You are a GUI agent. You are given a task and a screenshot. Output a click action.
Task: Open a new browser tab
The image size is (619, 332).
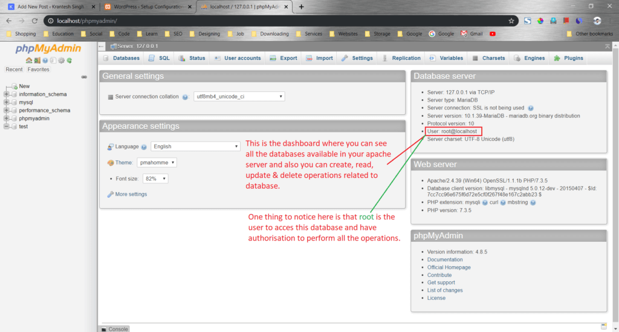coord(301,7)
